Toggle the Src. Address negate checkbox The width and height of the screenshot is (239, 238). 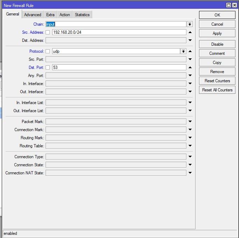coord(48,32)
